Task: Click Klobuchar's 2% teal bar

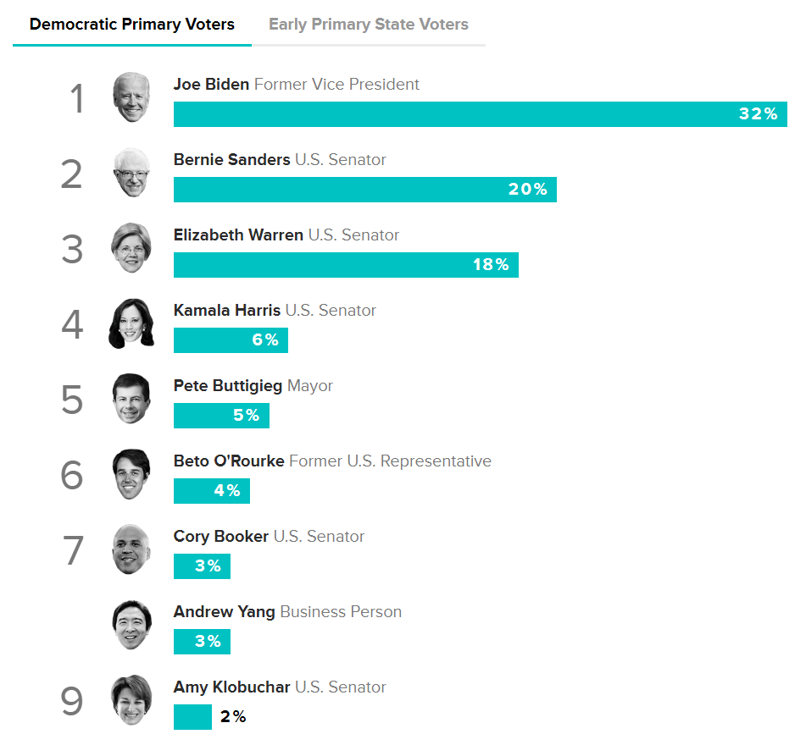Action: click(x=192, y=717)
